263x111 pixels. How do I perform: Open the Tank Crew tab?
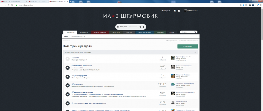point(129,32)
